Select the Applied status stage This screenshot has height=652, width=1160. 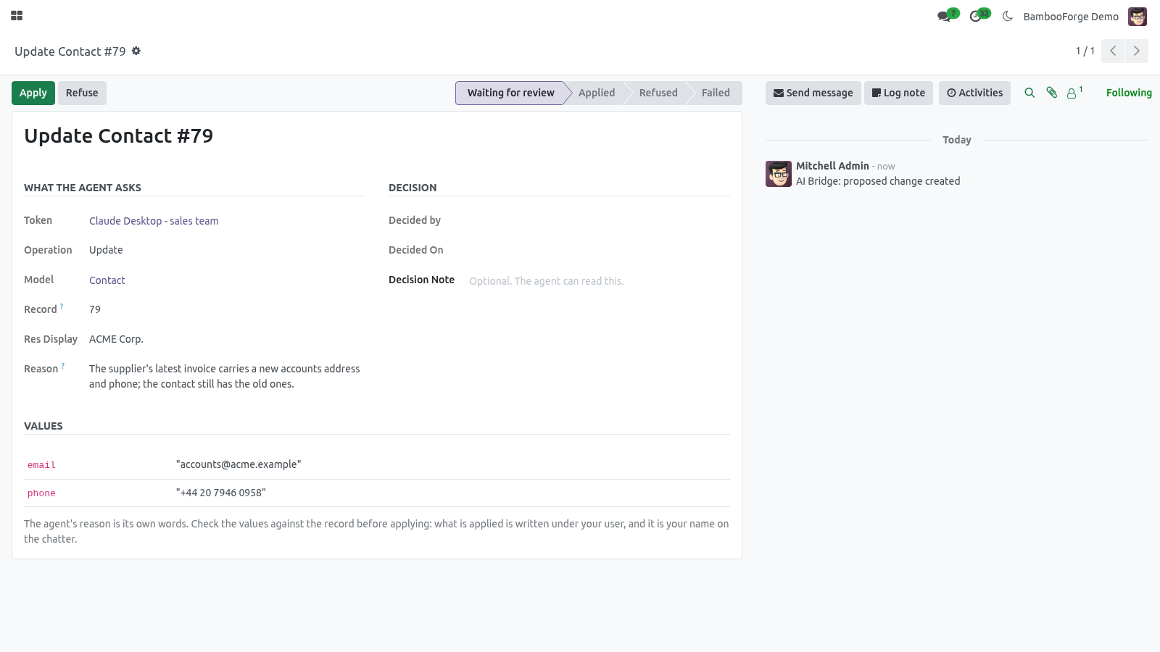[597, 93]
